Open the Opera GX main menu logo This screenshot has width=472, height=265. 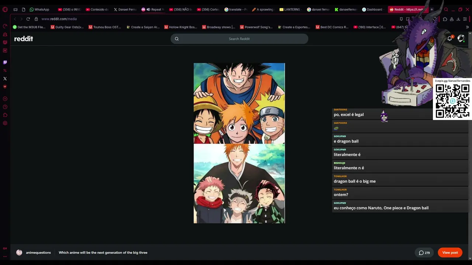[x=5, y=9]
